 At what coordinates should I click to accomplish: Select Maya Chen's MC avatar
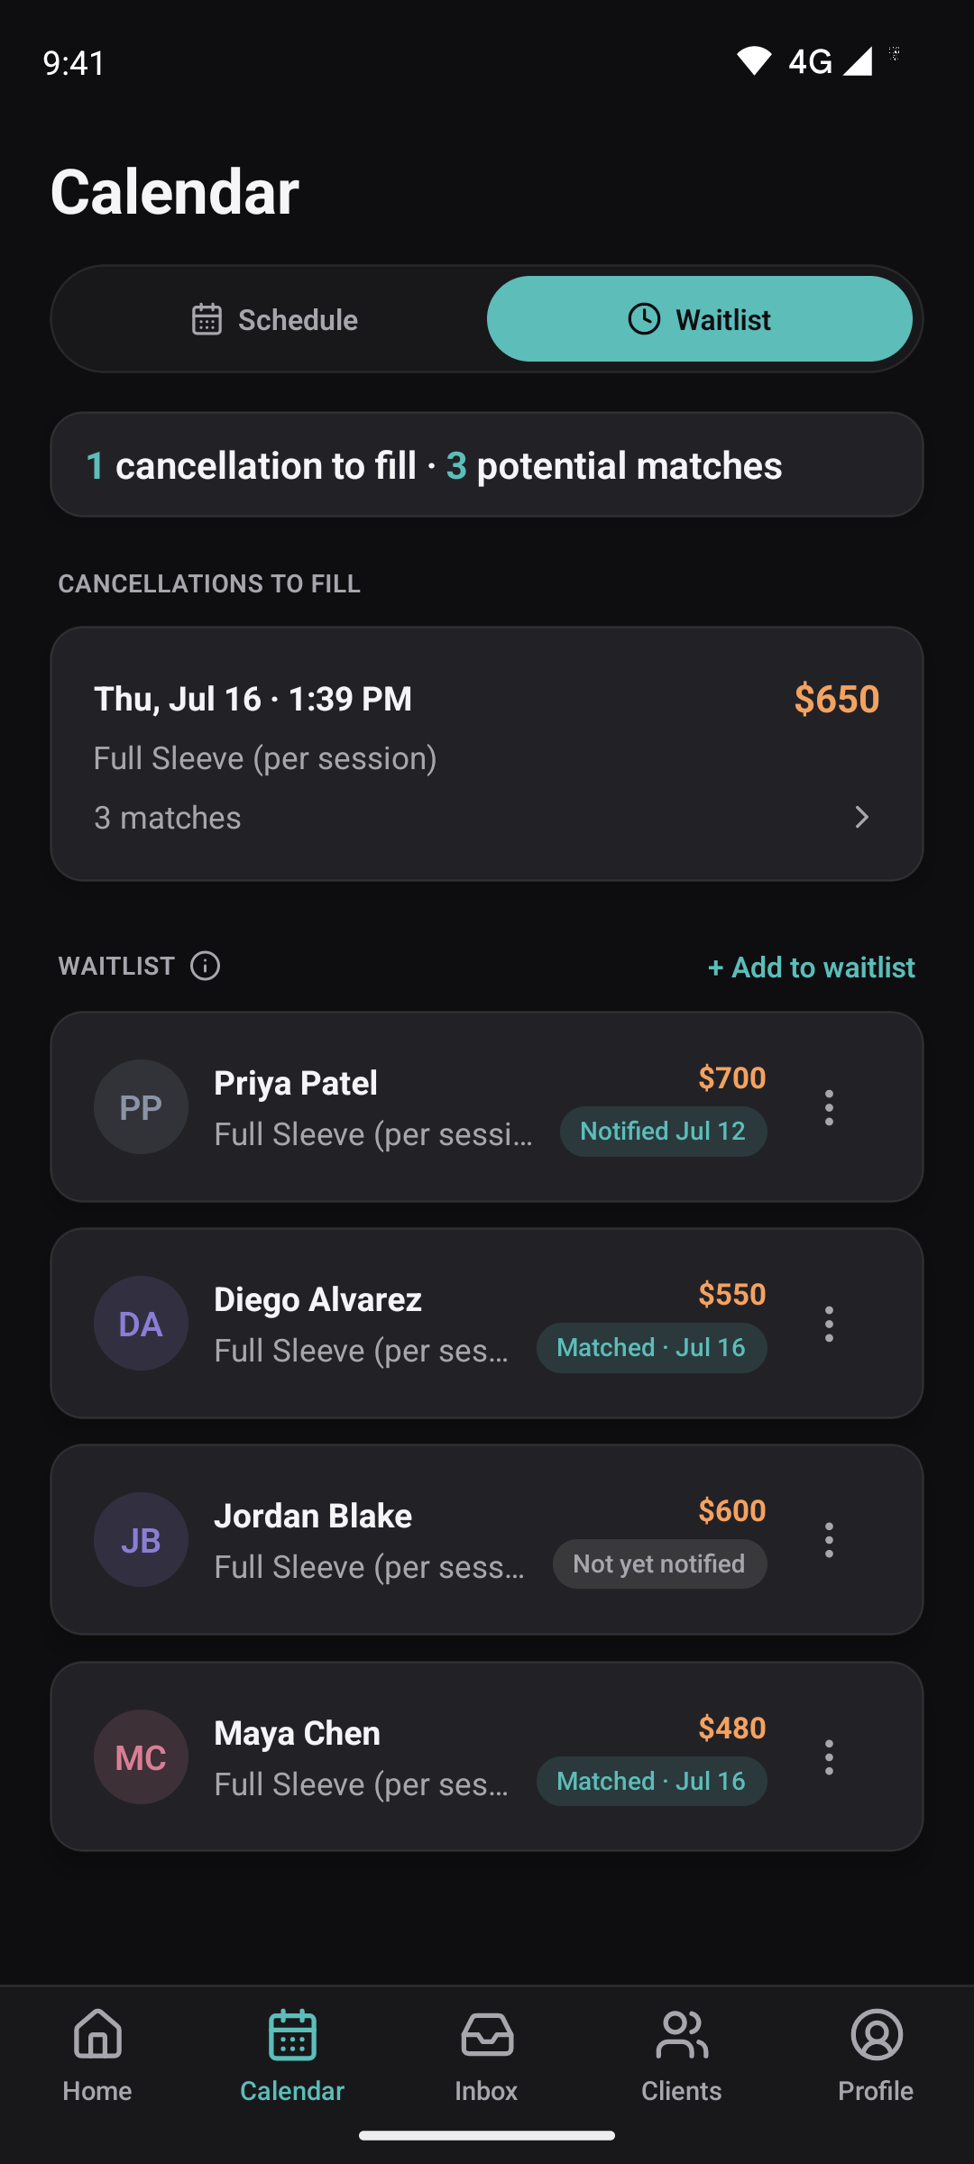tap(141, 1756)
